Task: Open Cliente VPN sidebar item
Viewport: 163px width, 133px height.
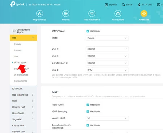Action: pos(18,125)
